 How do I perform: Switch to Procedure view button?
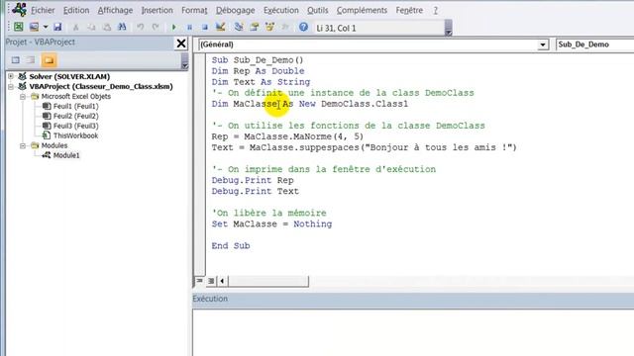(199, 281)
